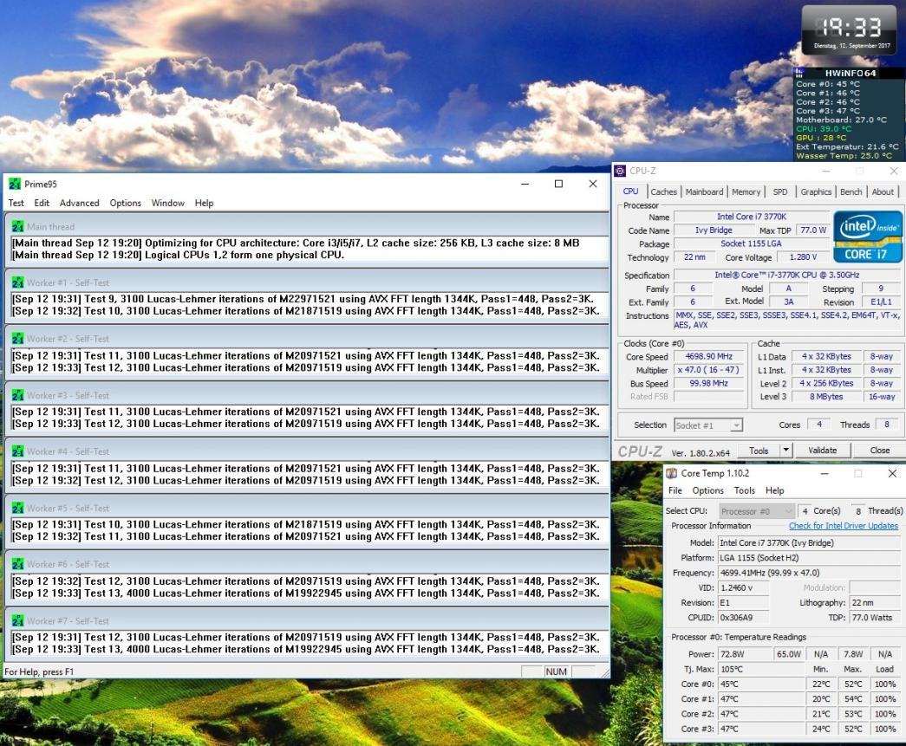The width and height of the screenshot is (906, 746).
Task: Open the Advanced menu in Prime95
Action: click(x=80, y=204)
